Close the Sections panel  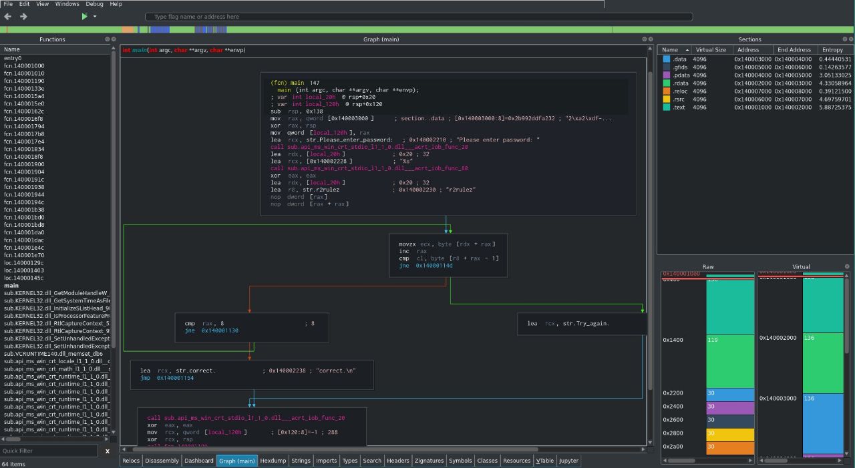tap(850, 39)
